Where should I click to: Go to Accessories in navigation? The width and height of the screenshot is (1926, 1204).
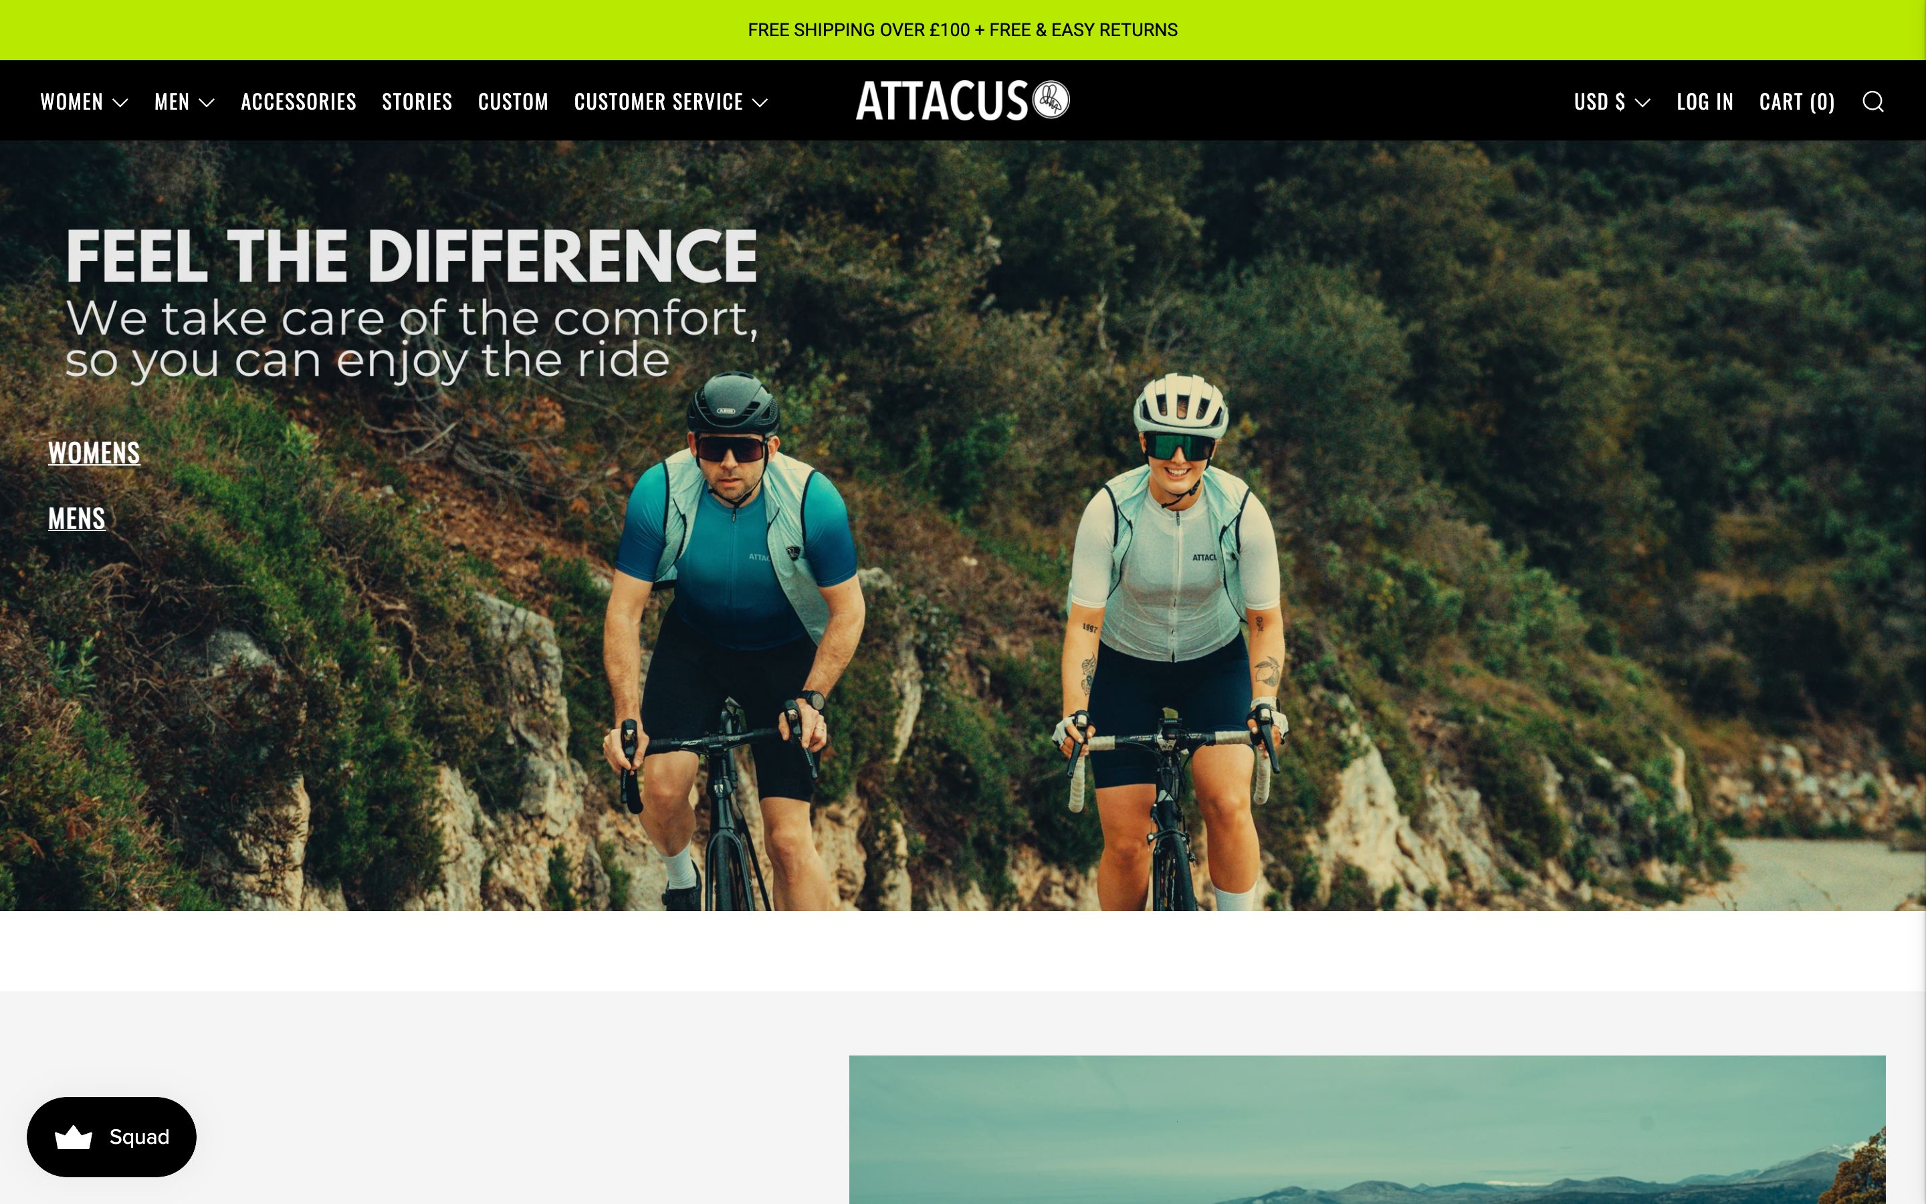(298, 102)
